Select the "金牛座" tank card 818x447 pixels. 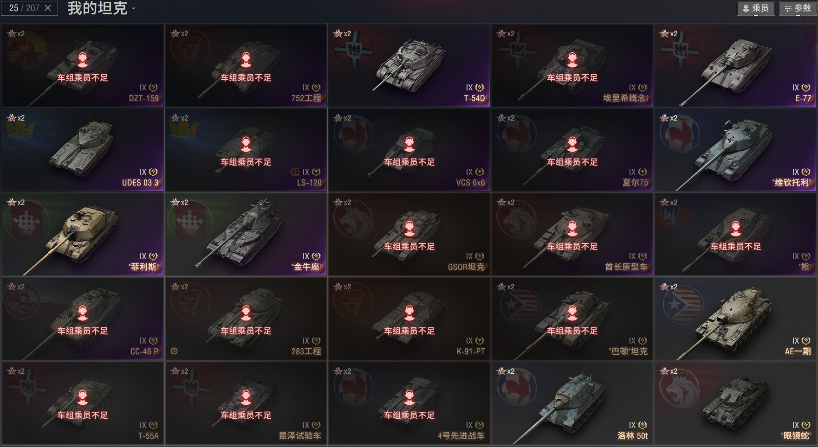pyautogui.click(x=246, y=234)
